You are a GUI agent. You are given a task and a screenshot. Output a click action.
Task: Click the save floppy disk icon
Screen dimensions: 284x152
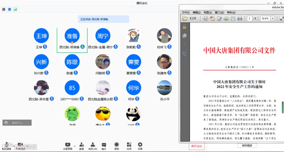click(233, 18)
